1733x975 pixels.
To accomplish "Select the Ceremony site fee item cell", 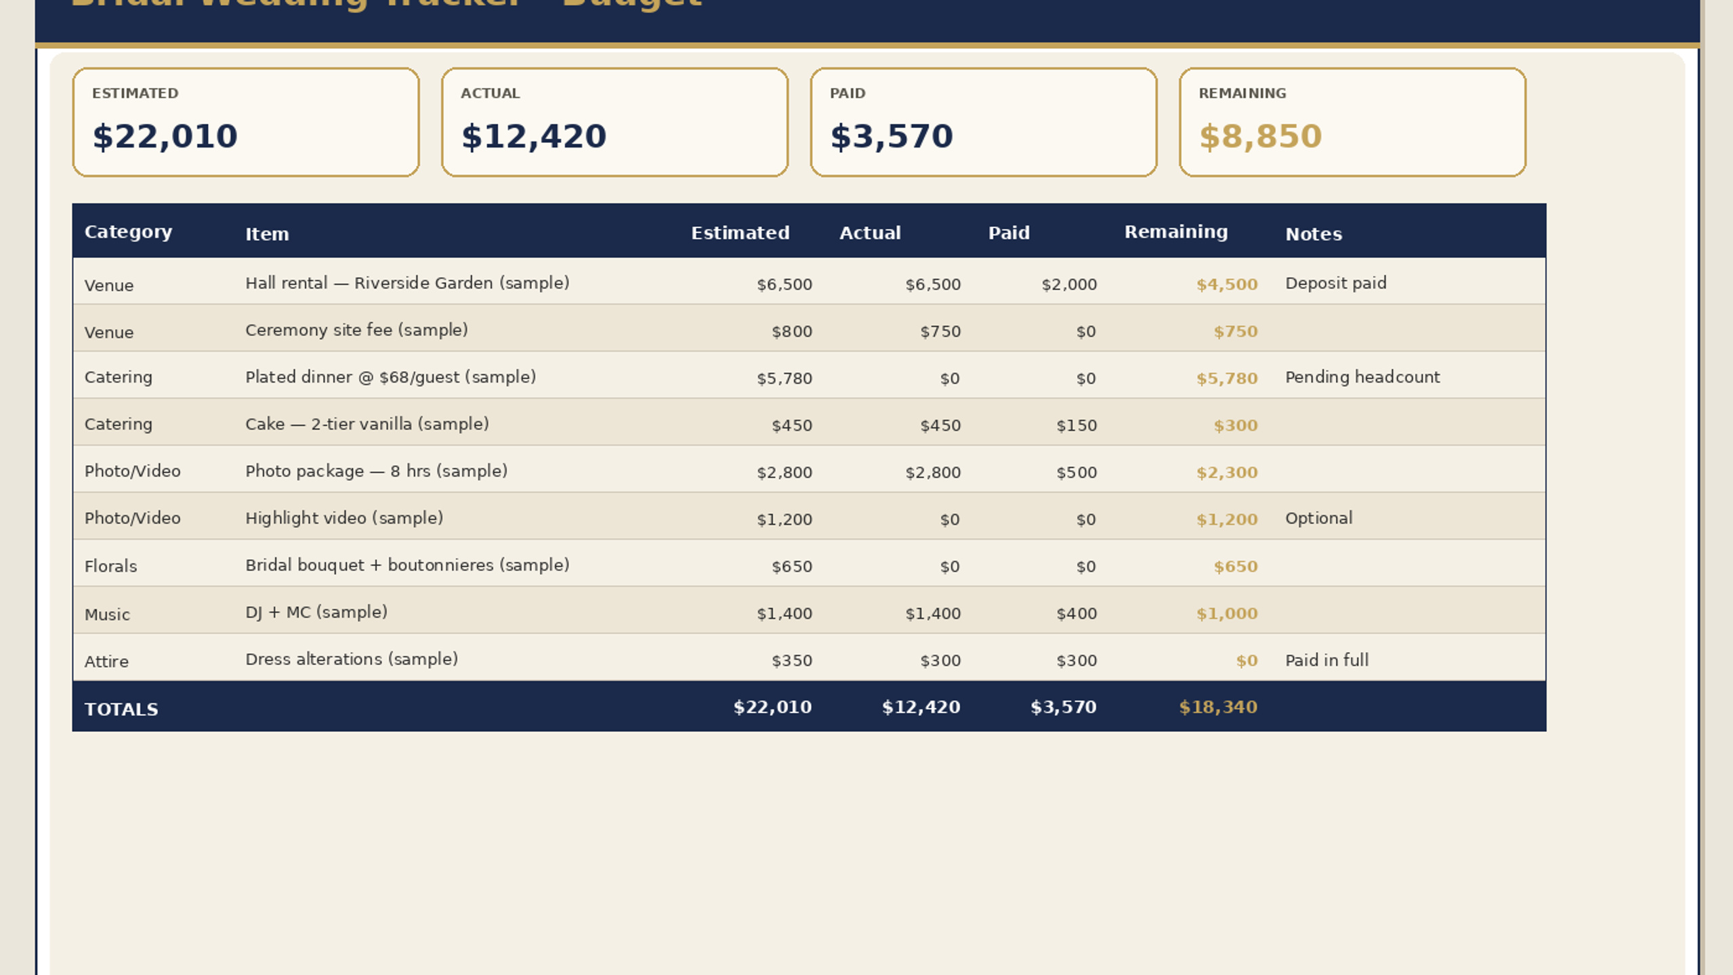I will pos(356,330).
